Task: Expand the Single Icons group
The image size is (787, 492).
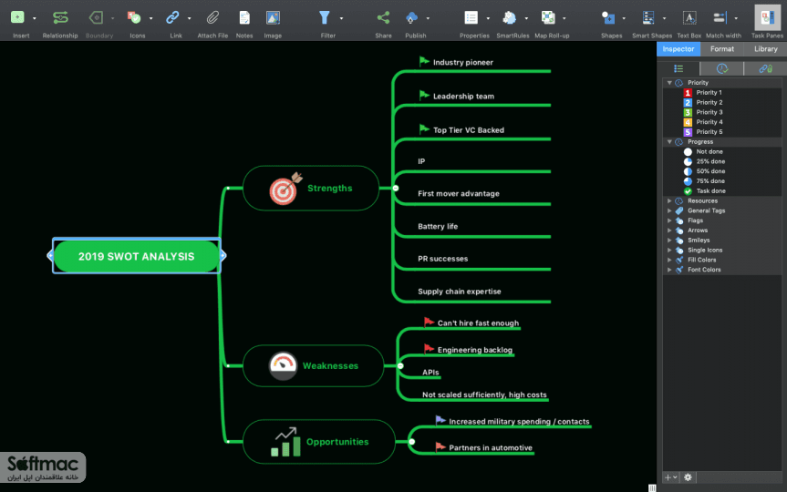Action: tap(669, 250)
